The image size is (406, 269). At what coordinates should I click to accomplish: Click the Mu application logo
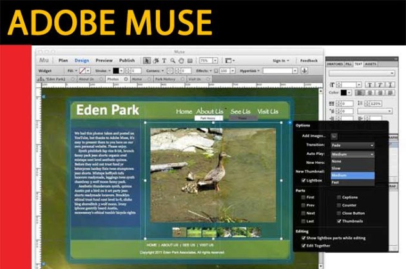pyautogui.click(x=44, y=60)
